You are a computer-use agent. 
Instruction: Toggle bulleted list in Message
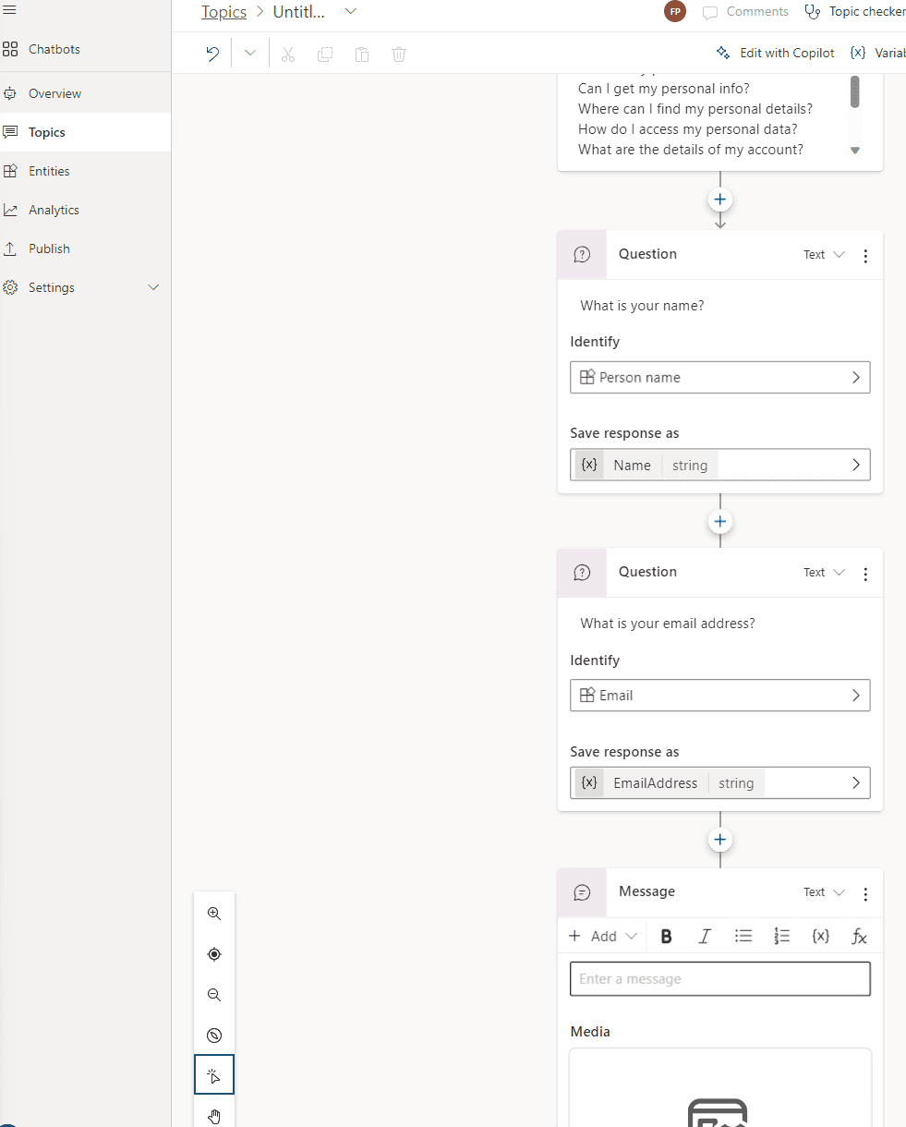click(743, 936)
